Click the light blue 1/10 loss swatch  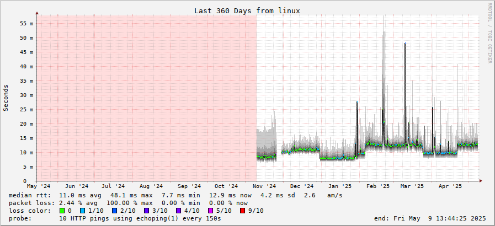[x=83, y=211]
